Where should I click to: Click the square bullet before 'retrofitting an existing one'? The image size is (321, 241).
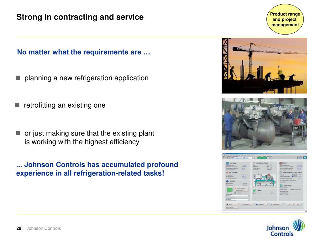17,105
